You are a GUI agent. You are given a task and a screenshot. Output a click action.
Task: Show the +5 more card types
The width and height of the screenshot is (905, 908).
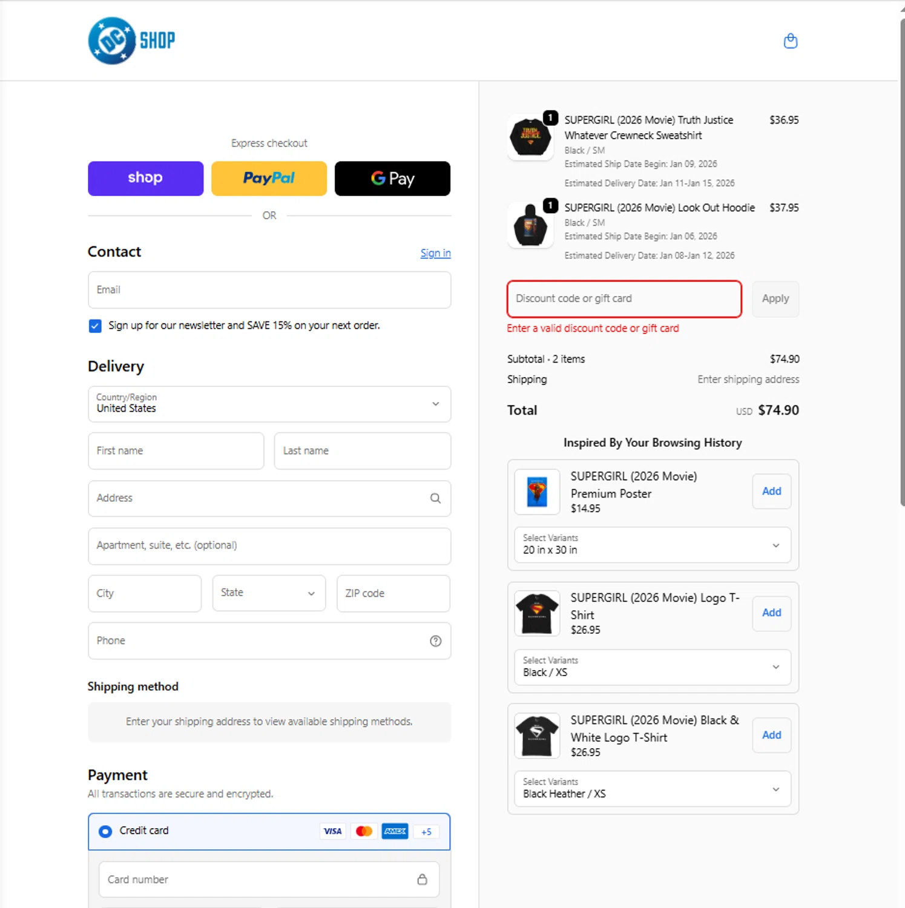click(x=426, y=832)
